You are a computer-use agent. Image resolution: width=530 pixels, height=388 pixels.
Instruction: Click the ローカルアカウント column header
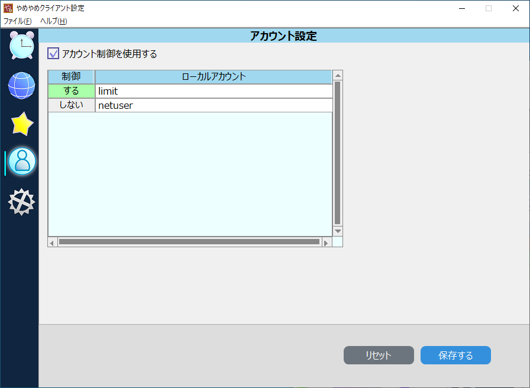[x=214, y=77]
